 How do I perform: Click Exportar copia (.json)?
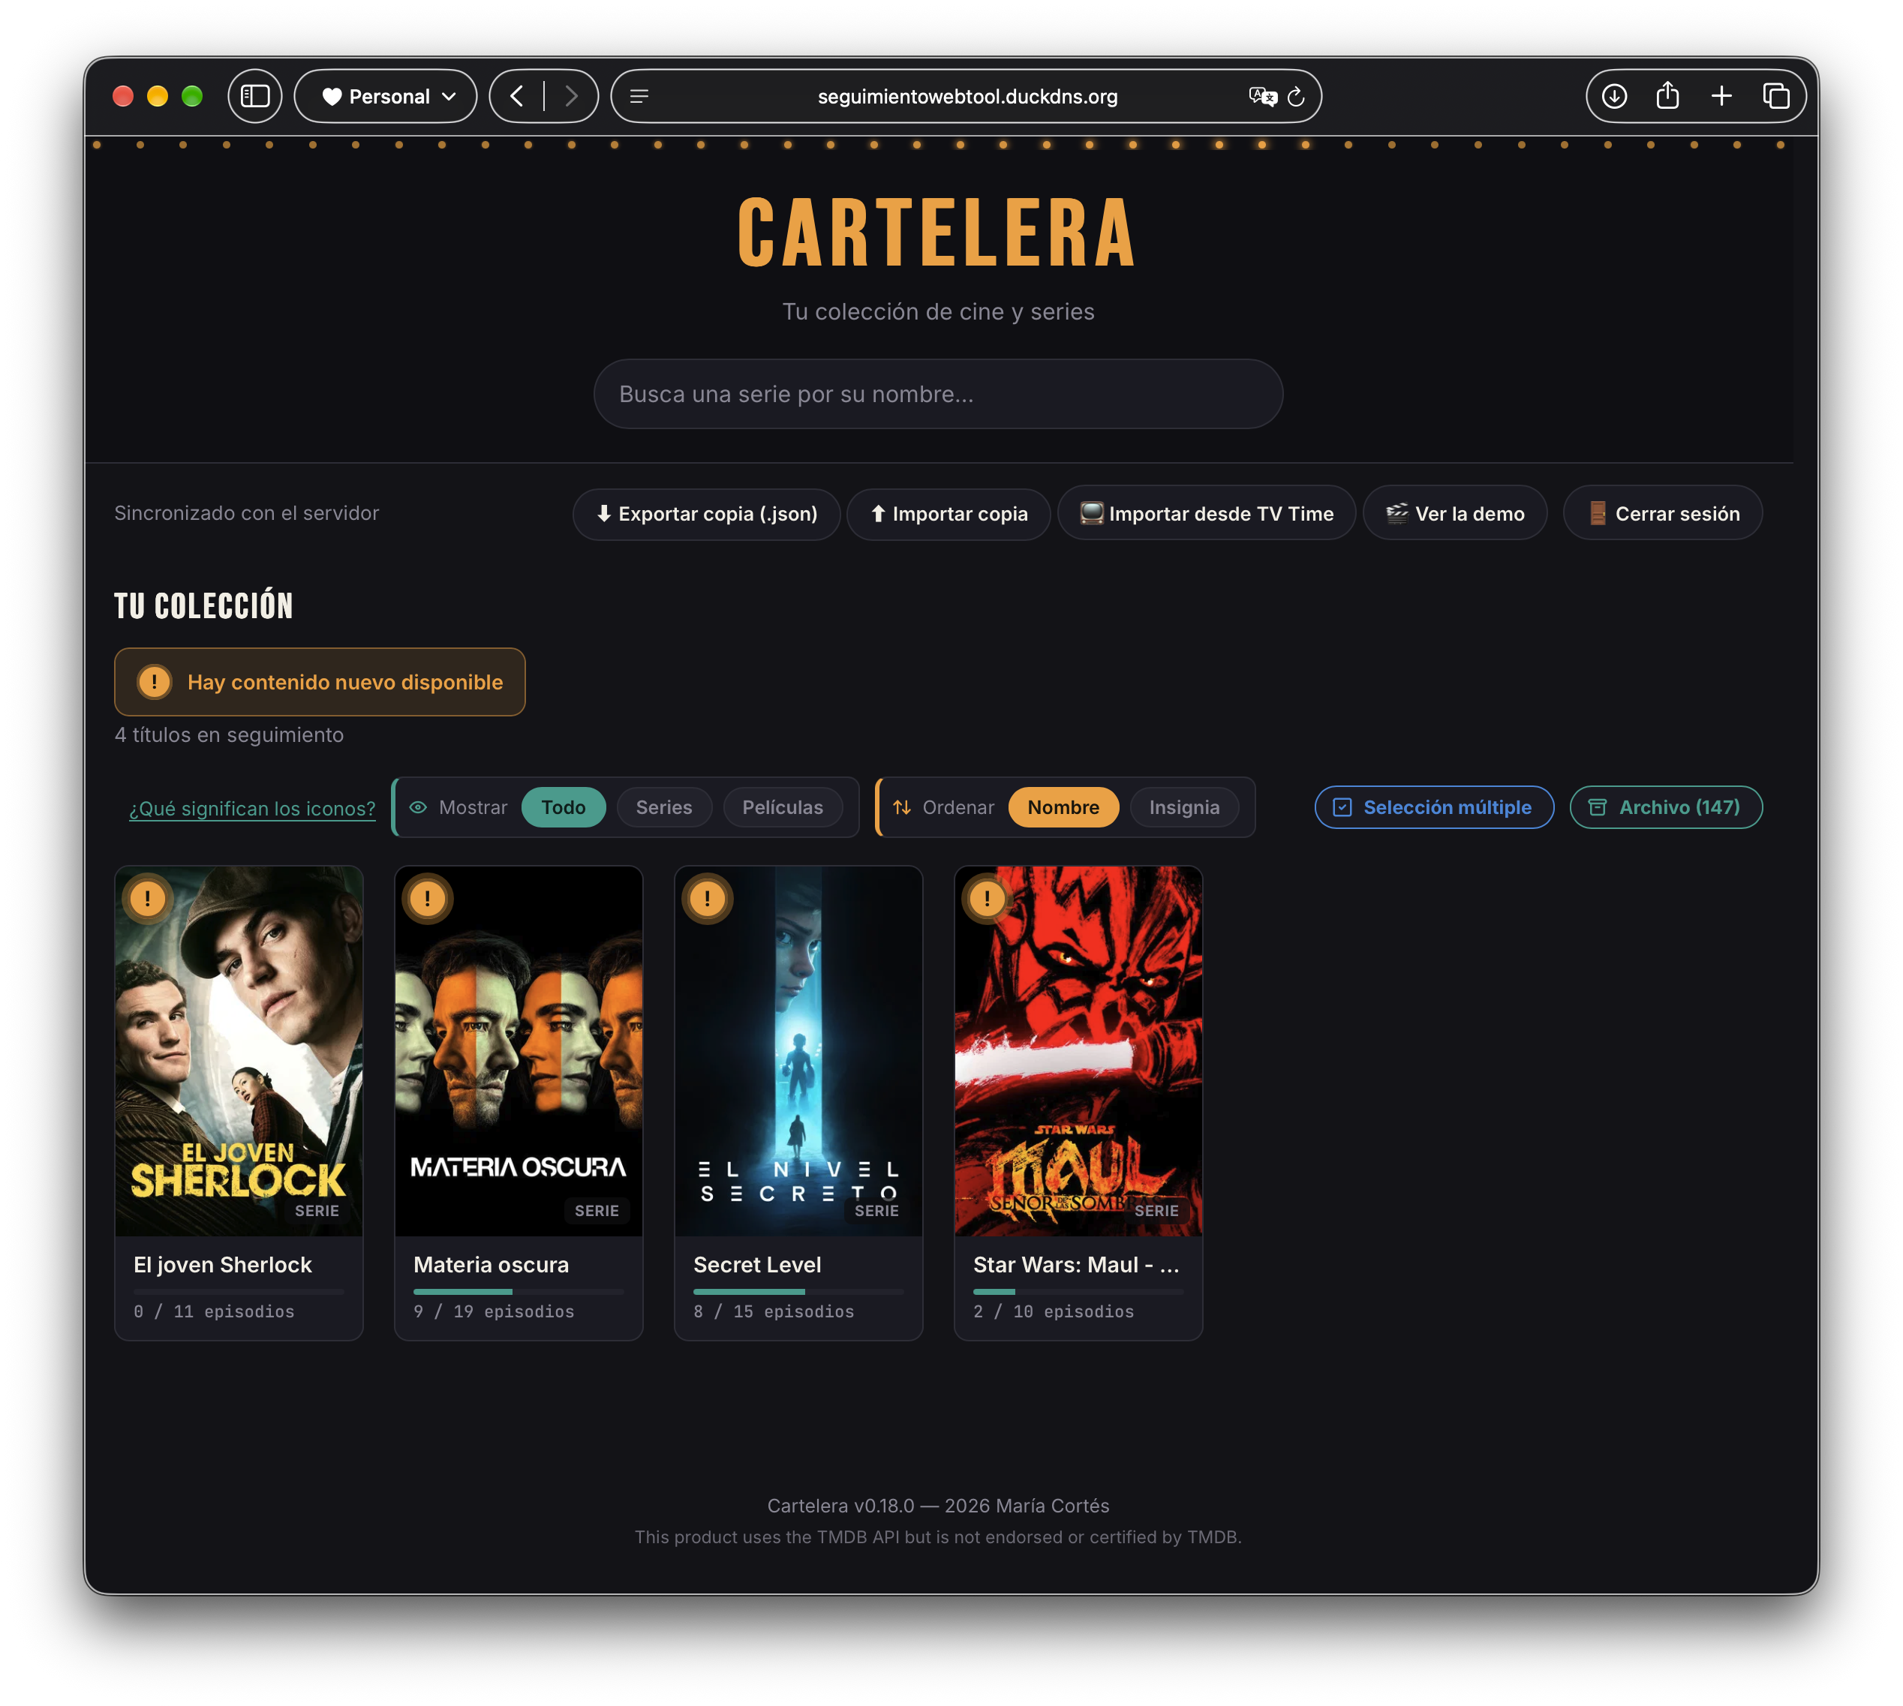pyautogui.click(x=707, y=515)
